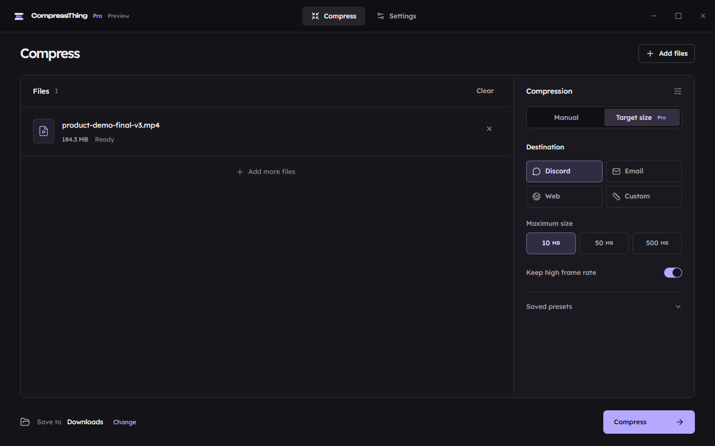This screenshot has height=446, width=715.
Task: Set maximum size to 500 MB
Action: point(657,243)
